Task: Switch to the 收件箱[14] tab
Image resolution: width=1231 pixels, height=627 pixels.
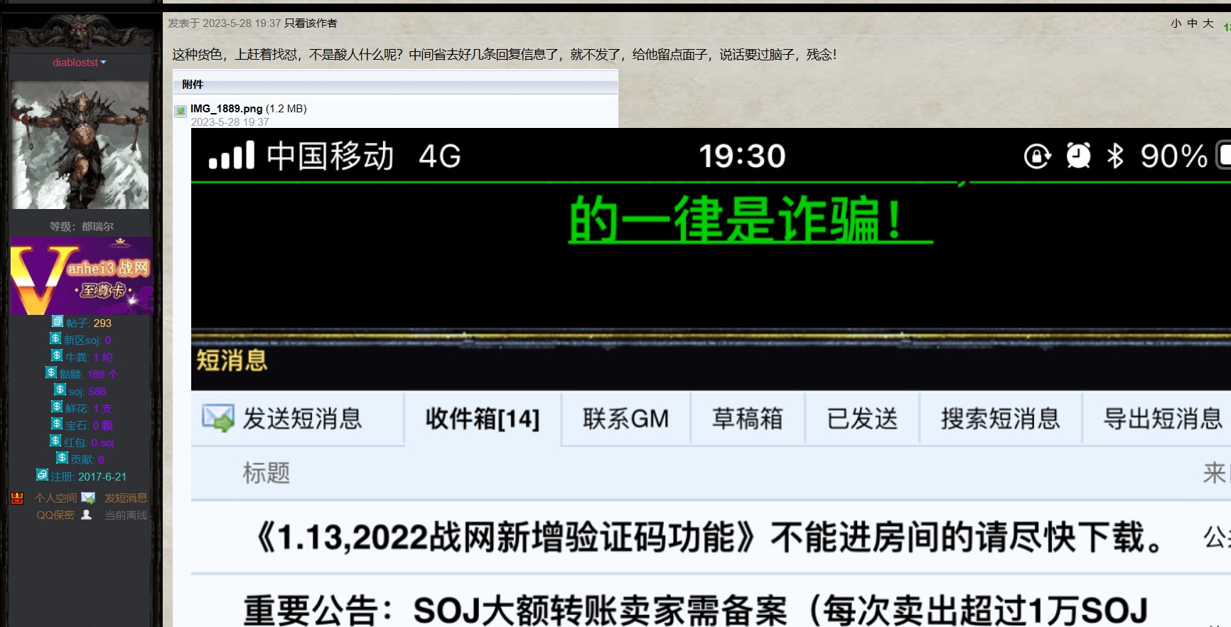Action: pos(482,419)
